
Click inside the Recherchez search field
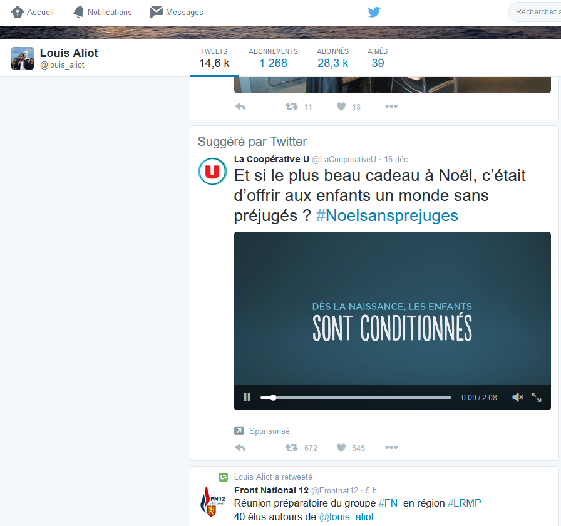click(x=535, y=12)
